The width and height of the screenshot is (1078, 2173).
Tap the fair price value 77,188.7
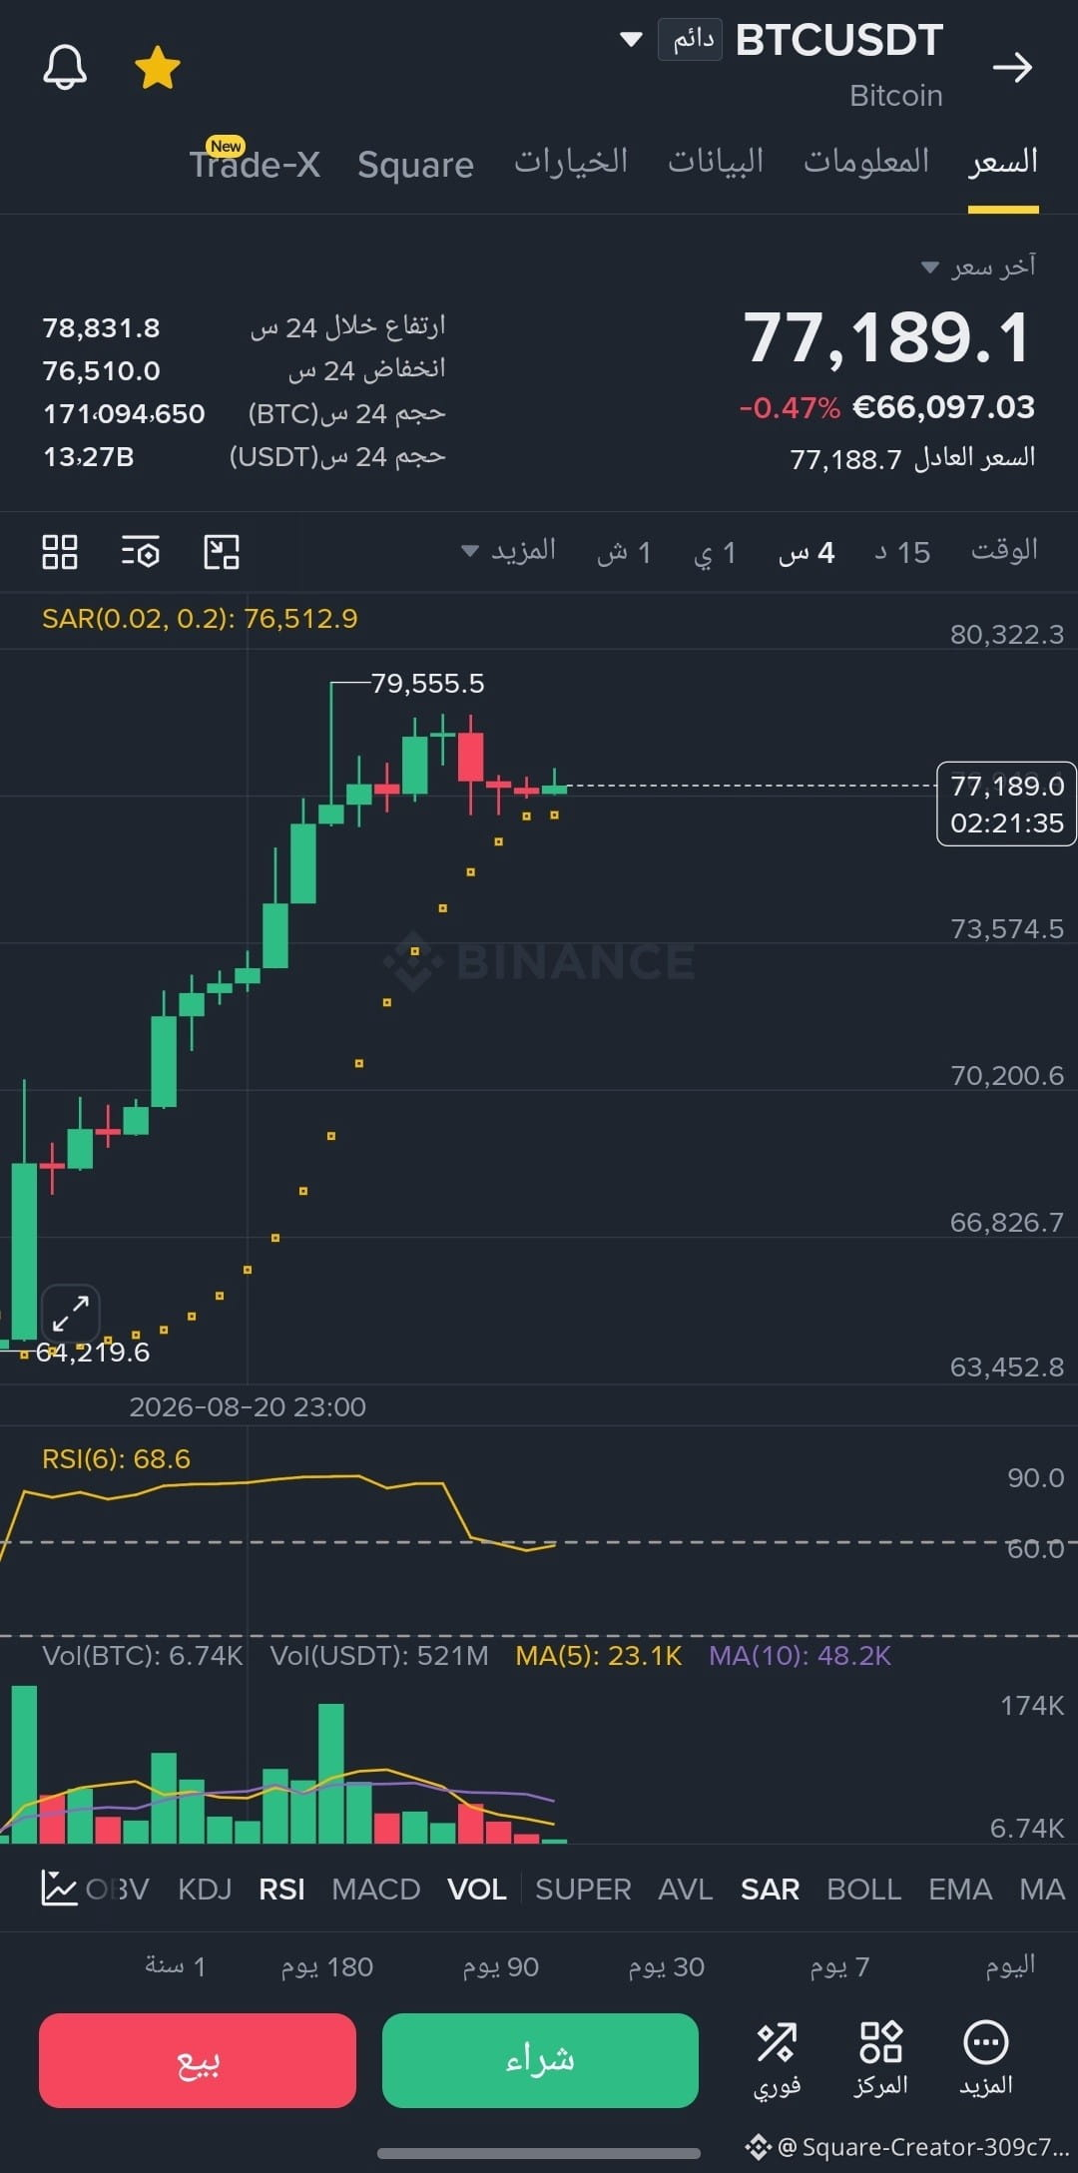[x=846, y=459]
